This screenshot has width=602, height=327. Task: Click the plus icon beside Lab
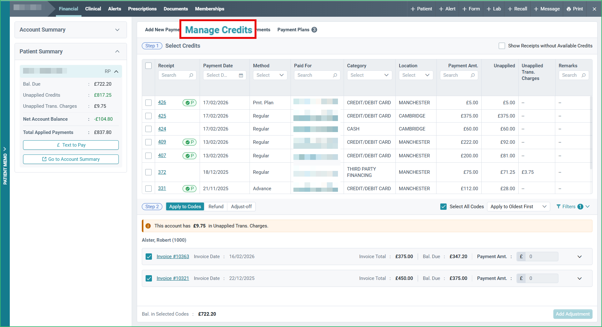pyautogui.click(x=489, y=9)
